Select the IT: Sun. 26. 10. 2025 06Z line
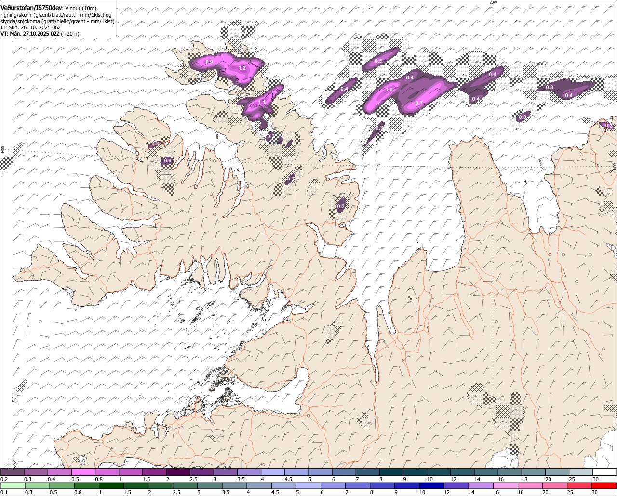This screenshot has height=496, width=617. (x=31, y=27)
